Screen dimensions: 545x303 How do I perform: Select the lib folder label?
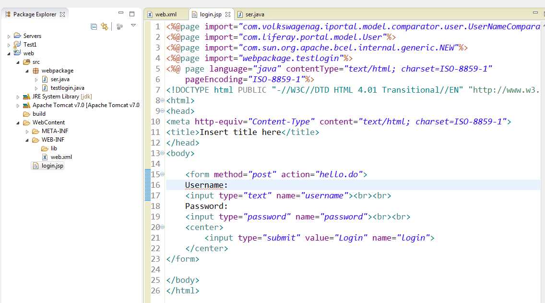tap(54, 148)
